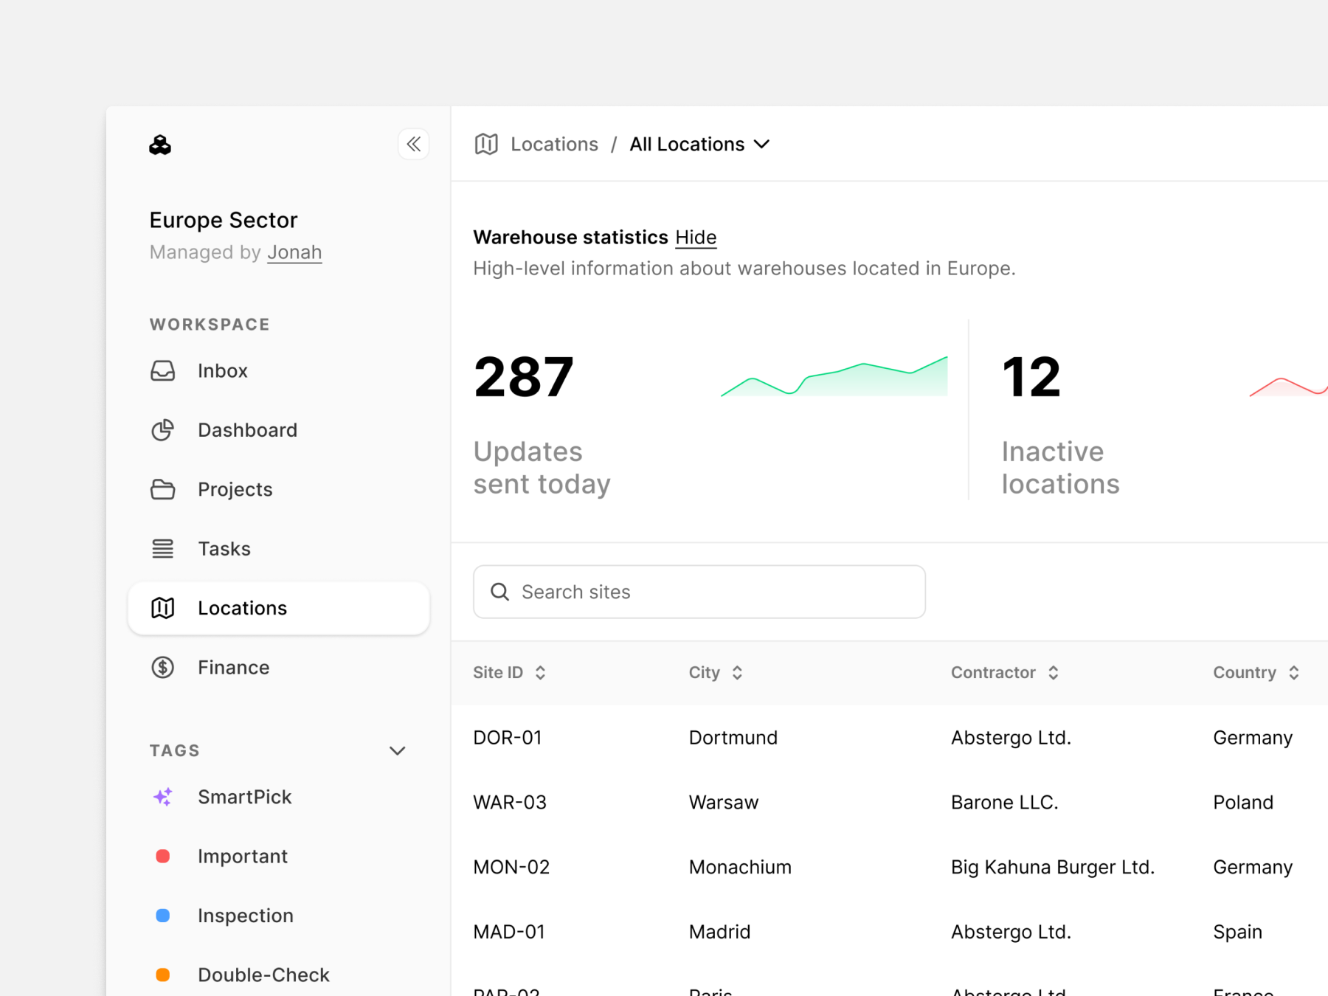Click the red dot beside the Important tag
The image size is (1328, 996).
click(x=163, y=856)
